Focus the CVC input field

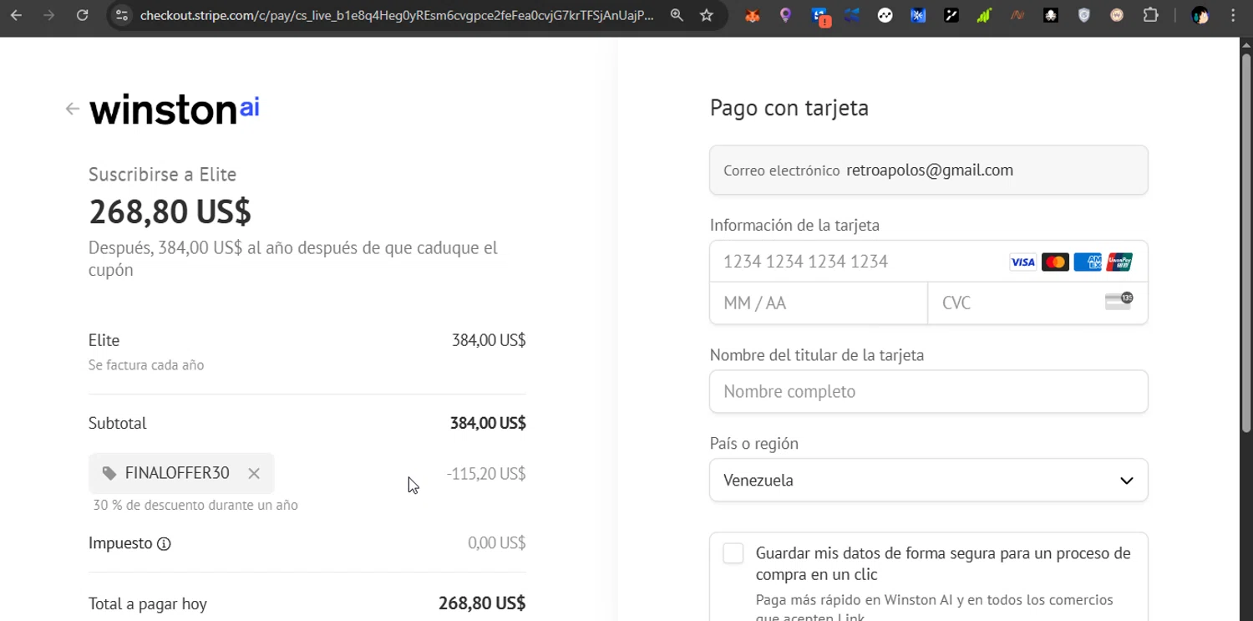1037,303
